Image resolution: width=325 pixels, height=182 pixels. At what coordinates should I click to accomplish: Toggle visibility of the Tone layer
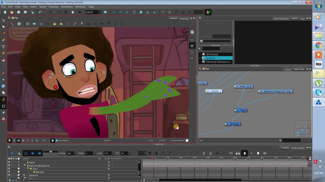pos(9,169)
